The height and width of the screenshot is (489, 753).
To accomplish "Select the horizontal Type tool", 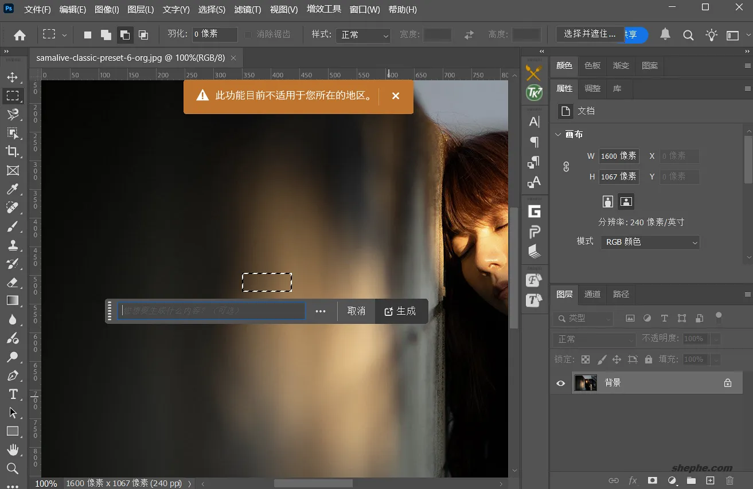I will click(x=13, y=394).
